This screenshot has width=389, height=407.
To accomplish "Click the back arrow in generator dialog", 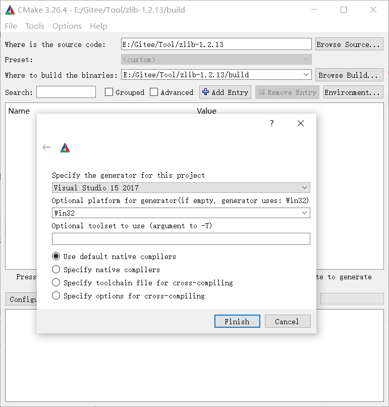I will click(x=46, y=147).
